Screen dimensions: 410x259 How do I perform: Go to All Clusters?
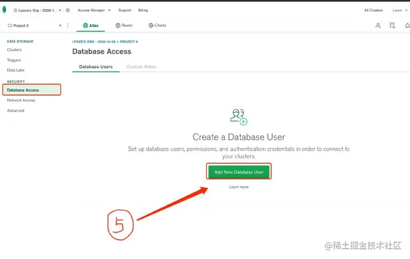(x=373, y=10)
